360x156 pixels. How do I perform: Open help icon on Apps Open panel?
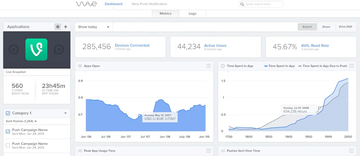click(208, 66)
